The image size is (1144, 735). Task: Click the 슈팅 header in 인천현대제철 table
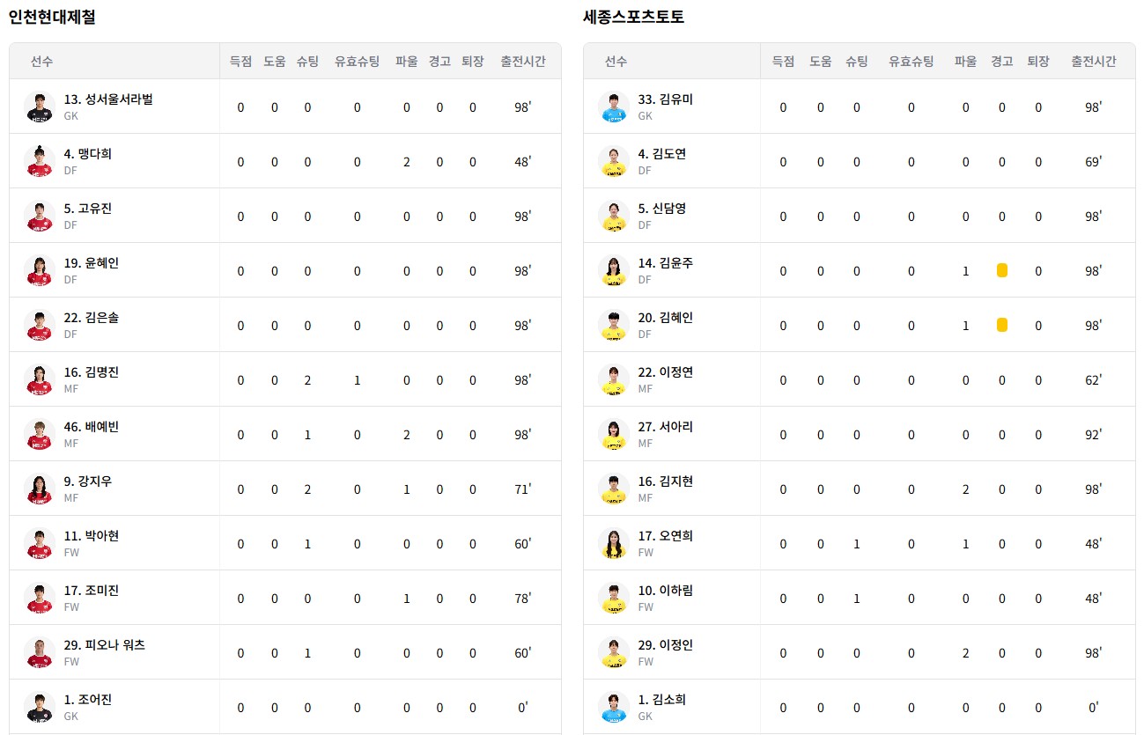click(307, 61)
